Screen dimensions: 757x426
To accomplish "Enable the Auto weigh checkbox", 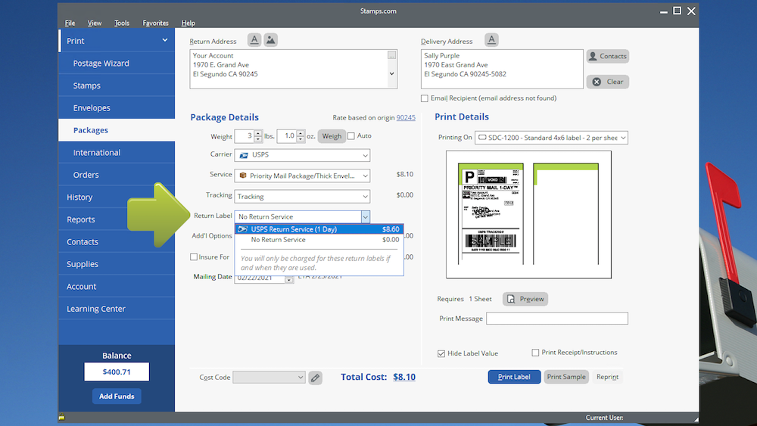I will pyautogui.click(x=351, y=136).
